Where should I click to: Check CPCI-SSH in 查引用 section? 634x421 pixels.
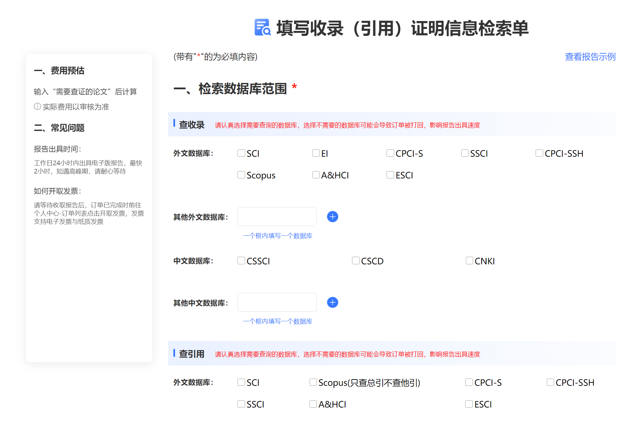point(550,382)
